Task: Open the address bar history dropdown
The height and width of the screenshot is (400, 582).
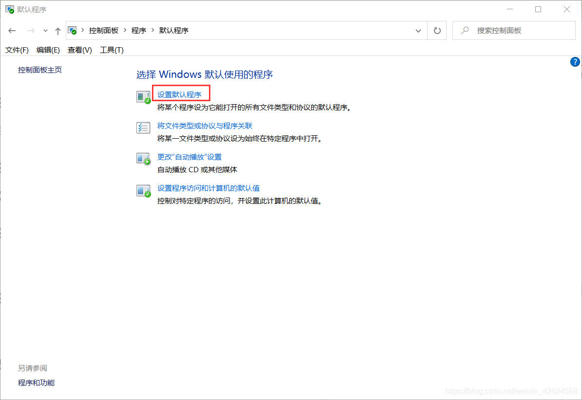Action: click(418, 31)
